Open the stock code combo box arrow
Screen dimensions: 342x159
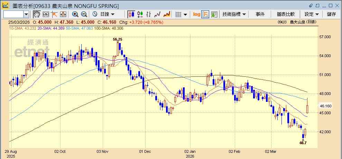[x=26, y=14]
